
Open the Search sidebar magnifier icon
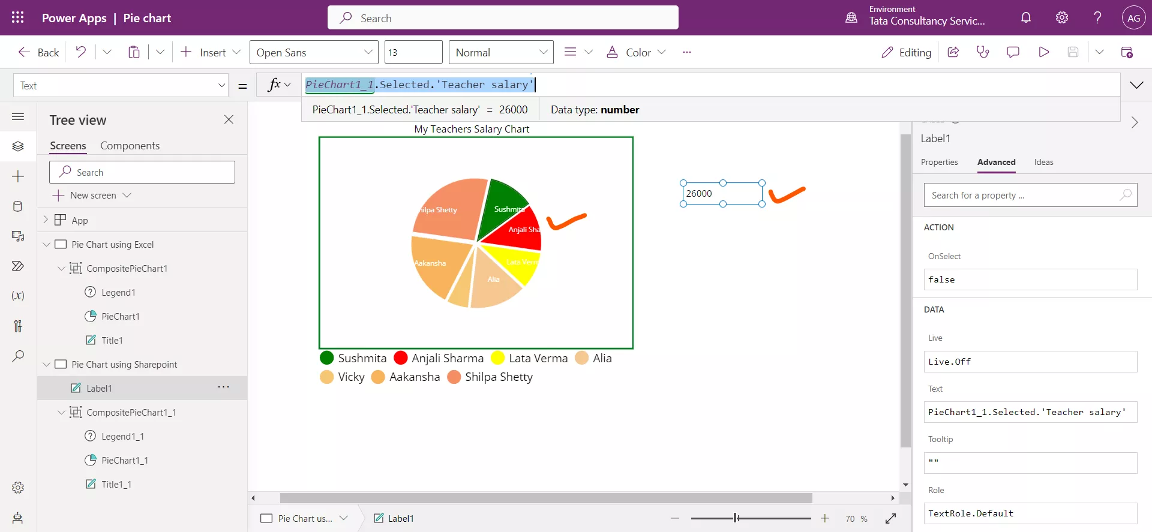coord(18,356)
